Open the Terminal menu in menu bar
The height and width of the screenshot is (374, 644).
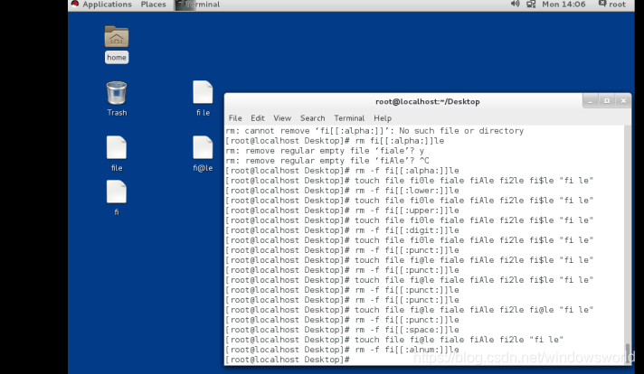[x=349, y=118]
